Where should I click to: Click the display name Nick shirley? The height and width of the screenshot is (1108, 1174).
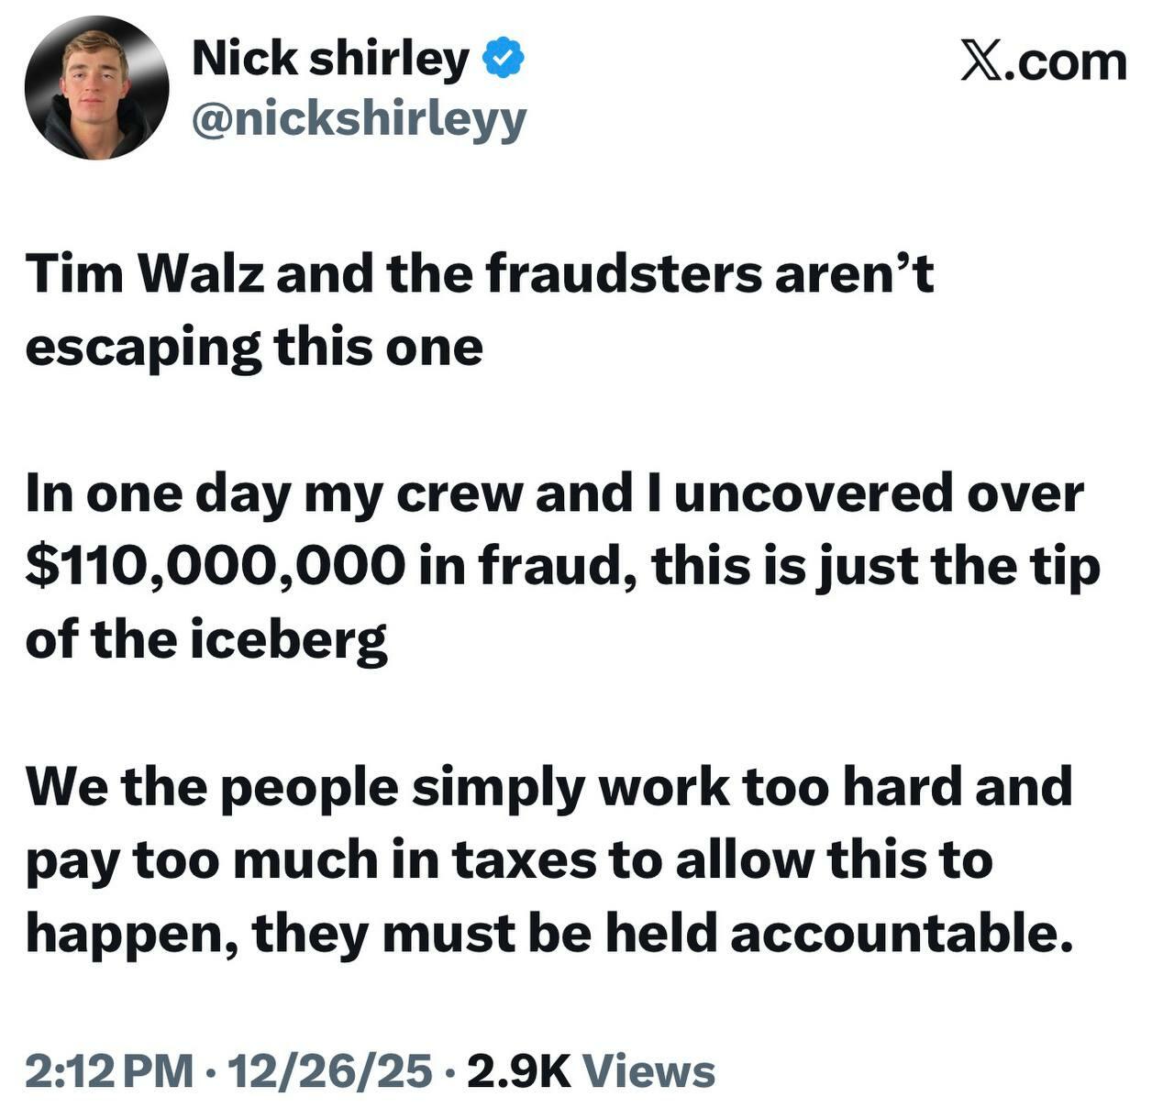coord(330,59)
